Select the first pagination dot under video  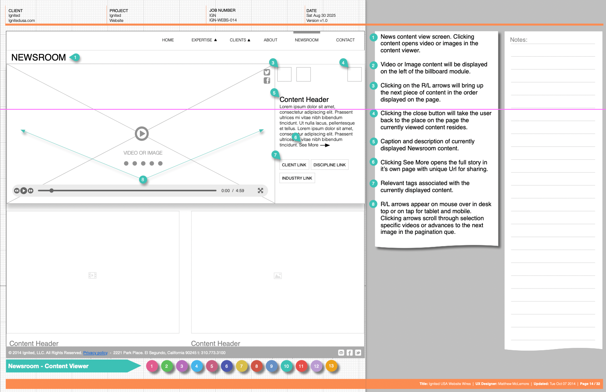(126, 164)
